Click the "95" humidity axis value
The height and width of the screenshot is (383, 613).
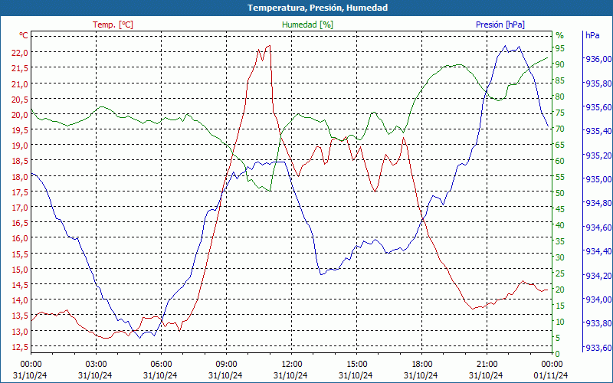pos(560,48)
